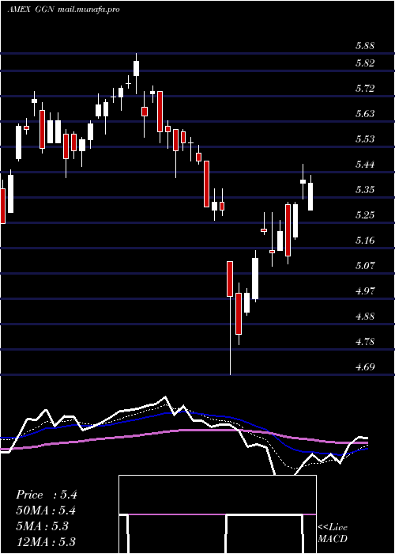Click the 50MA : 5.4 readout

46,510
